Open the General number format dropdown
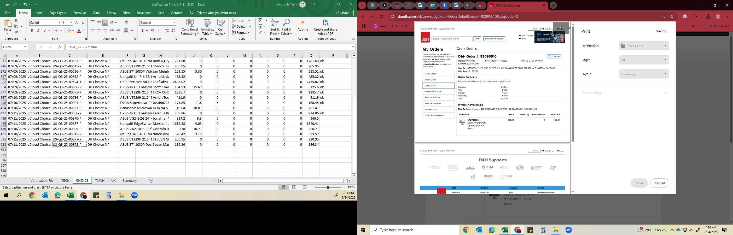 pos(174,22)
